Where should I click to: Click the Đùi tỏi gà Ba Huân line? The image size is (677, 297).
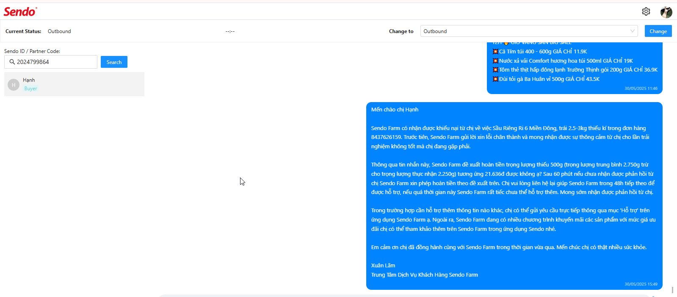(x=546, y=79)
